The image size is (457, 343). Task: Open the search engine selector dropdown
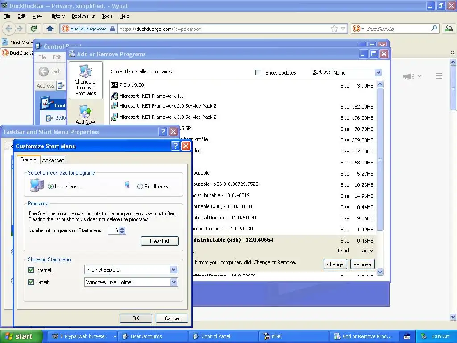pyautogui.click(x=363, y=29)
